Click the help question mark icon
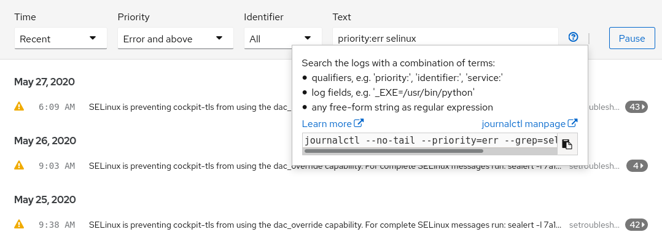 coord(573,37)
